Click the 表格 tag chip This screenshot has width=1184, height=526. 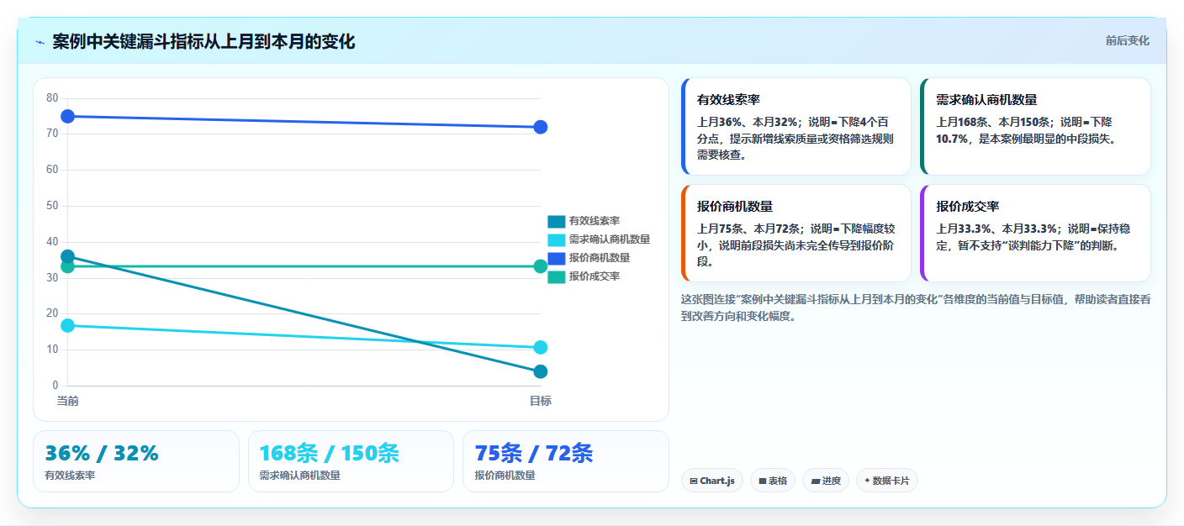click(773, 481)
